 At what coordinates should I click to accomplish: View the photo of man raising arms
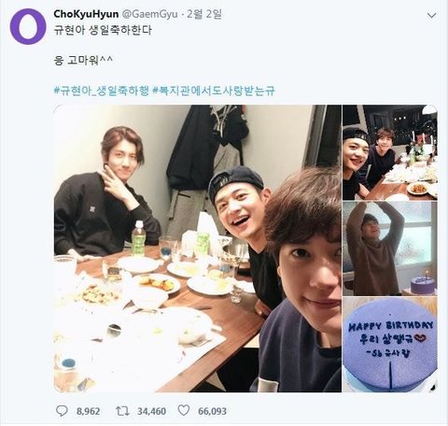[x=390, y=248]
